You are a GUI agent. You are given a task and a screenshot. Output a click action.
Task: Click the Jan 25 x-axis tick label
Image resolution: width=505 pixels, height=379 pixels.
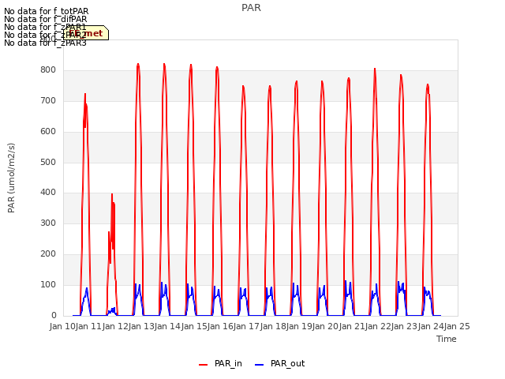point(457,326)
